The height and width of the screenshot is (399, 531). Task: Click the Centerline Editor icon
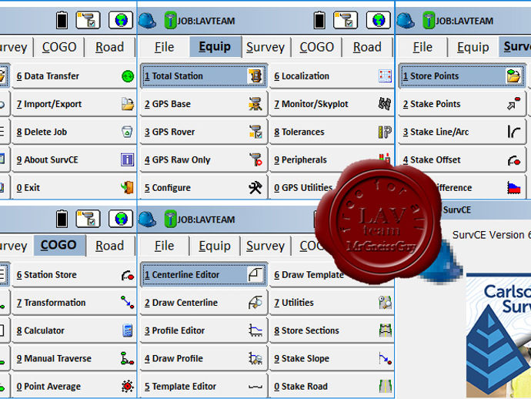tap(255, 274)
